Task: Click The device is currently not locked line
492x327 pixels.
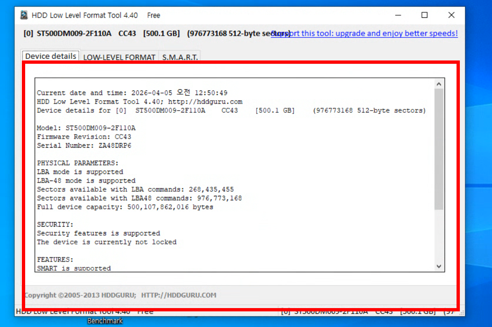Action: 107,242
